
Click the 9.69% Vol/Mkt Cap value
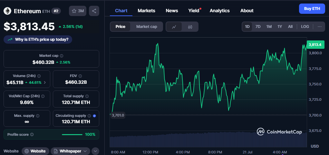pyautogui.click(x=27, y=103)
